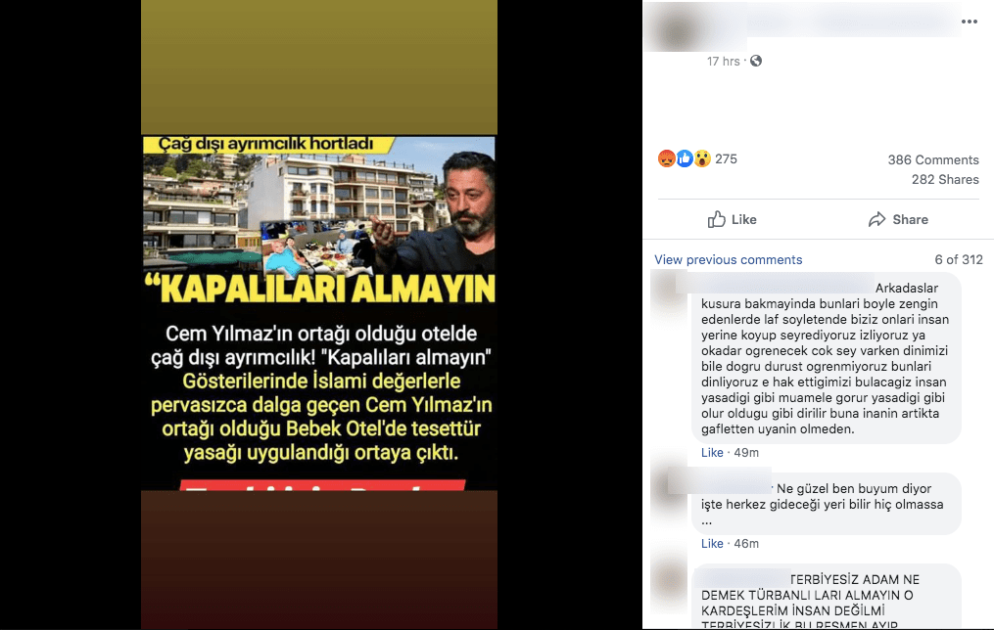This screenshot has width=994, height=630.
Task: Open the 386 Comments link
Action: click(933, 159)
